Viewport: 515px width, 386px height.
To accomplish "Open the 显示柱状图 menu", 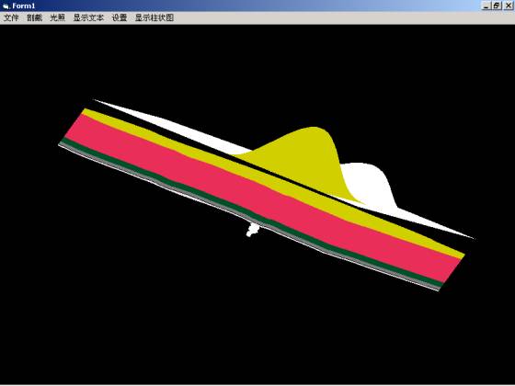I will (x=154, y=17).
